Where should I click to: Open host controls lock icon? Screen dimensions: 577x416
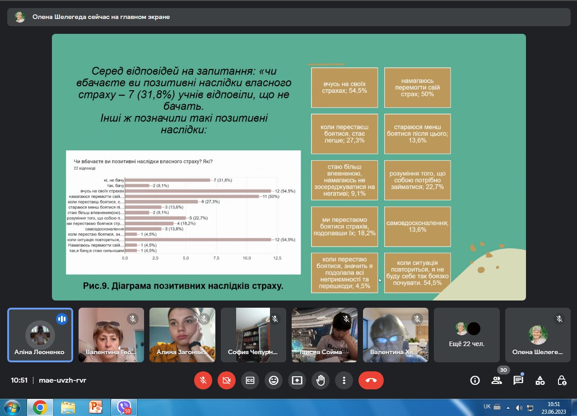tap(562, 380)
